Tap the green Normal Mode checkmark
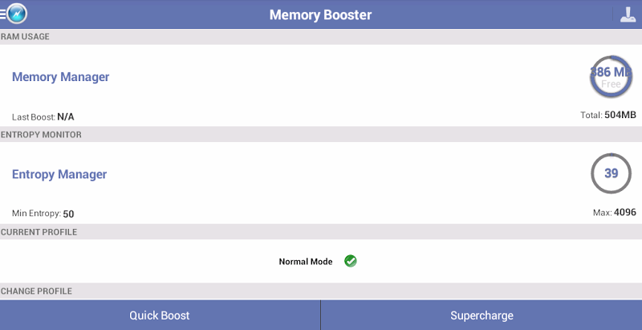The image size is (642, 330). [x=351, y=261]
